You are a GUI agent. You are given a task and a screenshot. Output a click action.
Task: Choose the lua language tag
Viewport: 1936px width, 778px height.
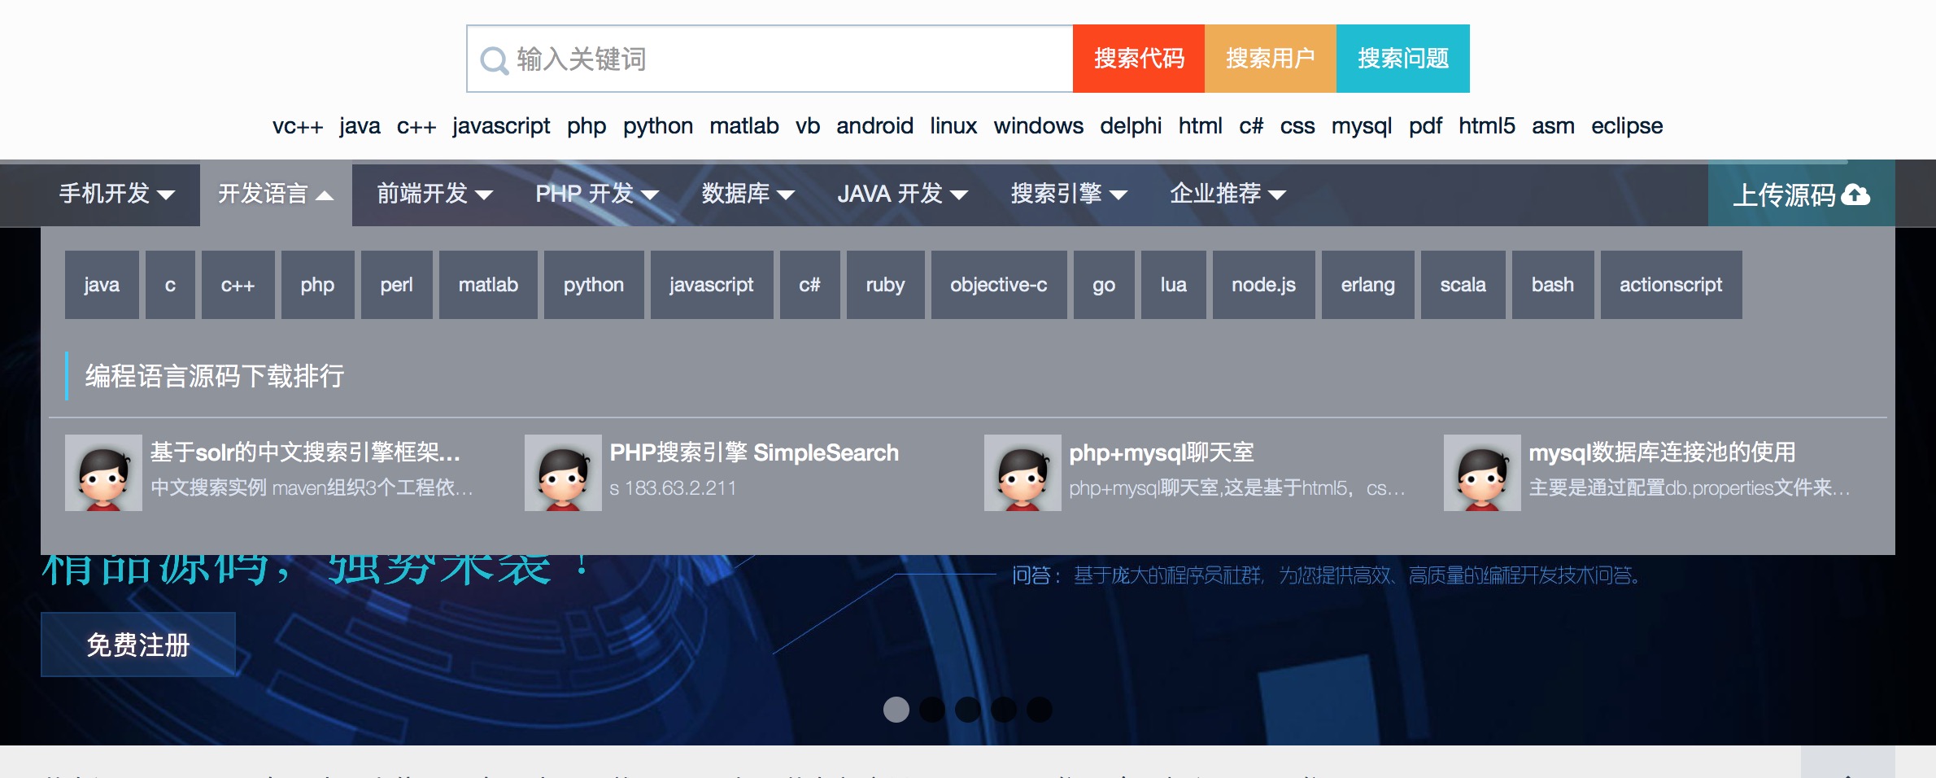1173,285
